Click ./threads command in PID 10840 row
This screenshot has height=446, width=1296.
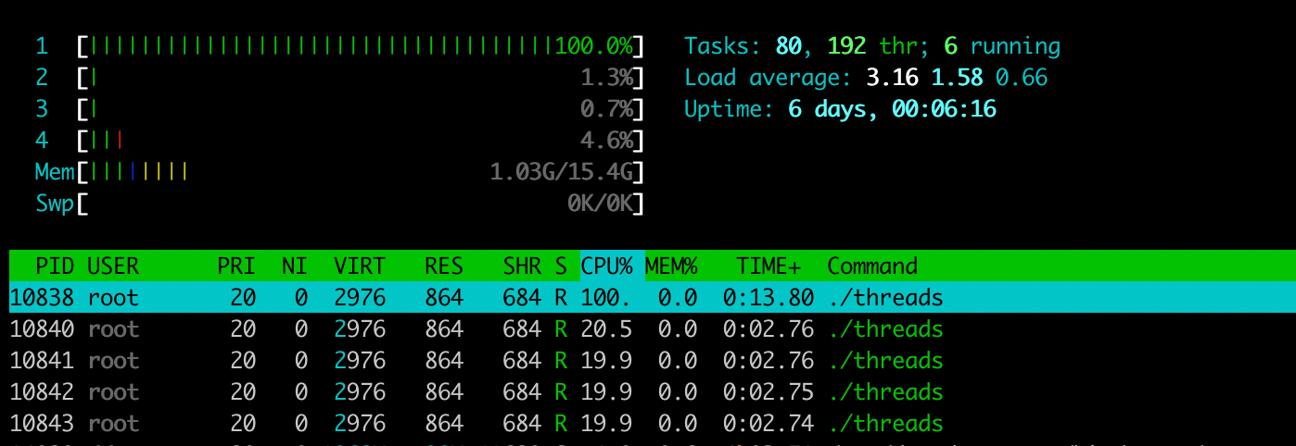click(x=884, y=329)
